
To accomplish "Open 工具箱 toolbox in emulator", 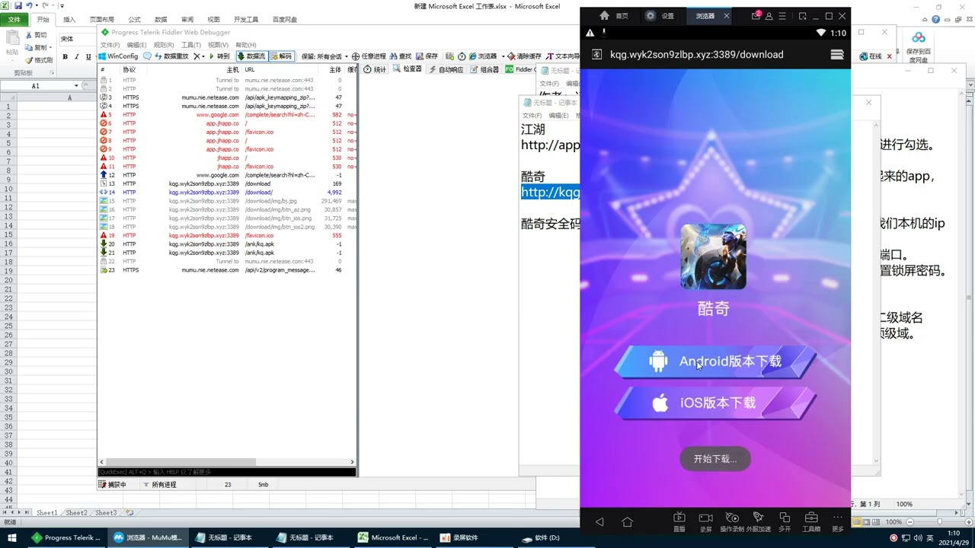I will [x=811, y=522].
